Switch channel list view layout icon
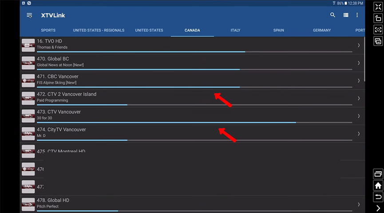Image resolution: width=384 pixels, height=213 pixels. tap(346, 15)
